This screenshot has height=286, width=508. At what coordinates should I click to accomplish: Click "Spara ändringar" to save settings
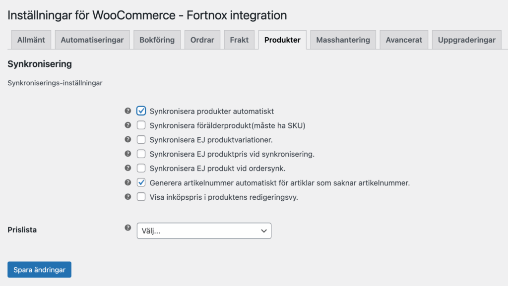[x=39, y=269]
